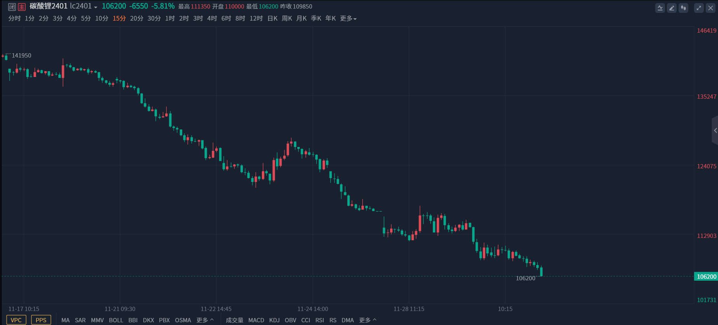Select the 6时 timeframe
Image resolution: width=718 pixels, height=325 pixels.
tap(226, 18)
